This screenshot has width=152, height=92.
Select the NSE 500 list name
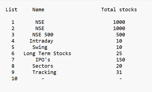43,35
